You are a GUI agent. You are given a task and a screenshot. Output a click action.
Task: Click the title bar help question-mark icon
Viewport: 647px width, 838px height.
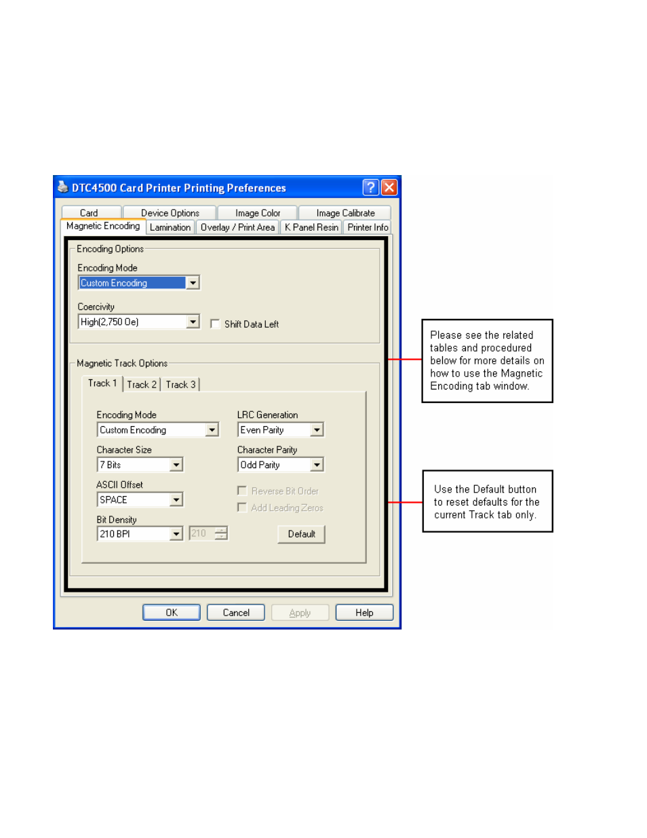click(371, 187)
